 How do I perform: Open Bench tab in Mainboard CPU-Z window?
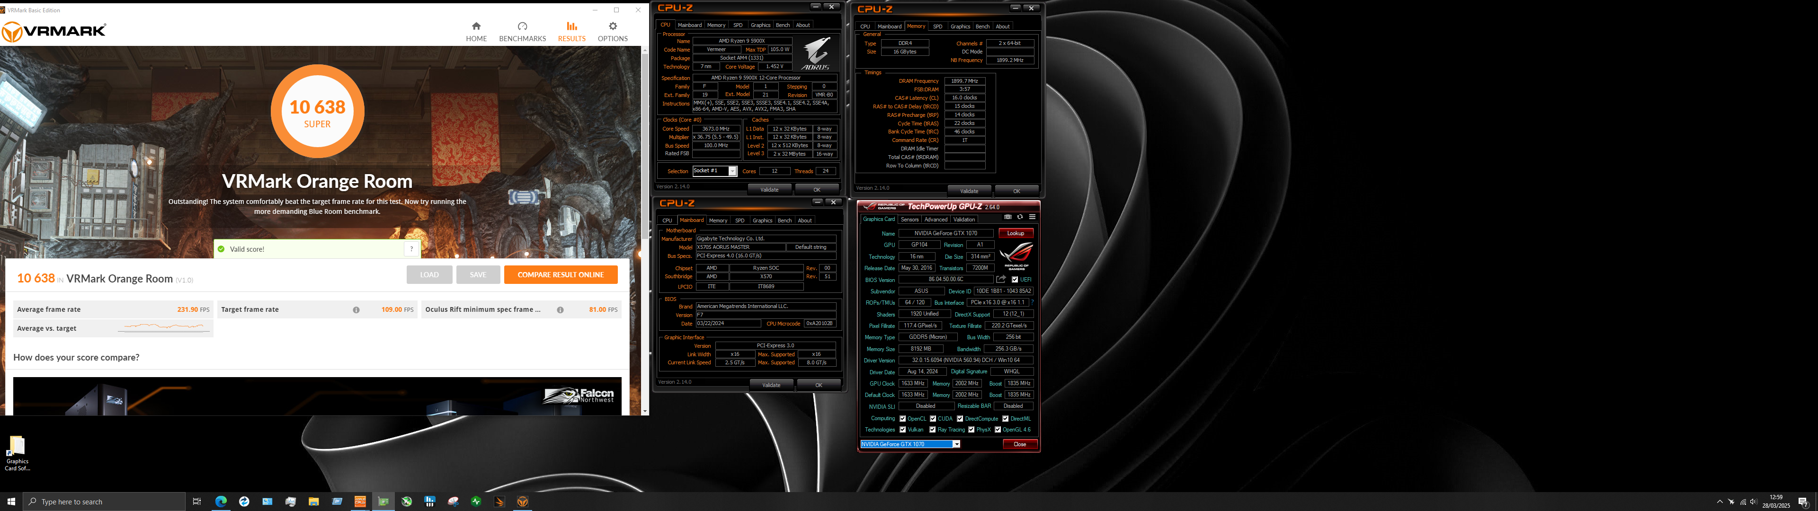pos(785,220)
